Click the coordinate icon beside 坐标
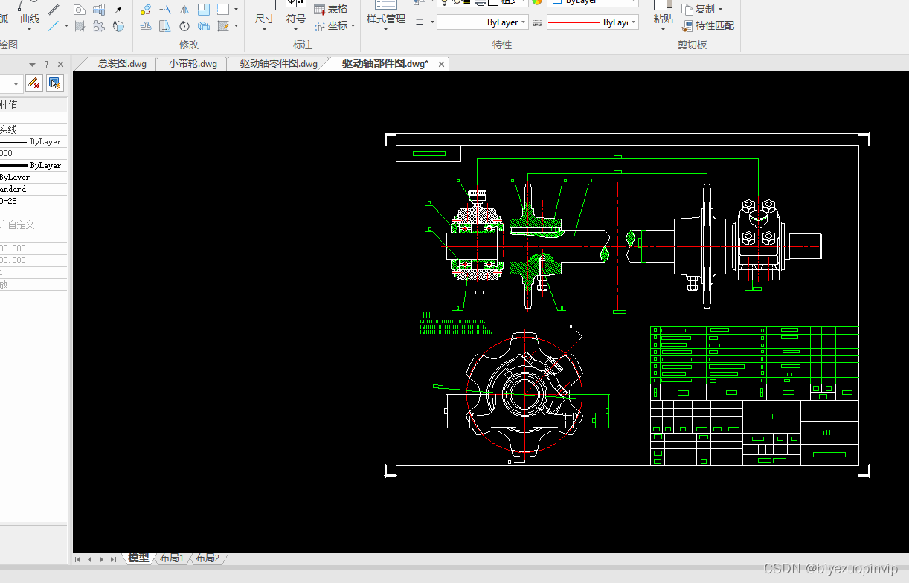This screenshot has width=909, height=583. 320,26
